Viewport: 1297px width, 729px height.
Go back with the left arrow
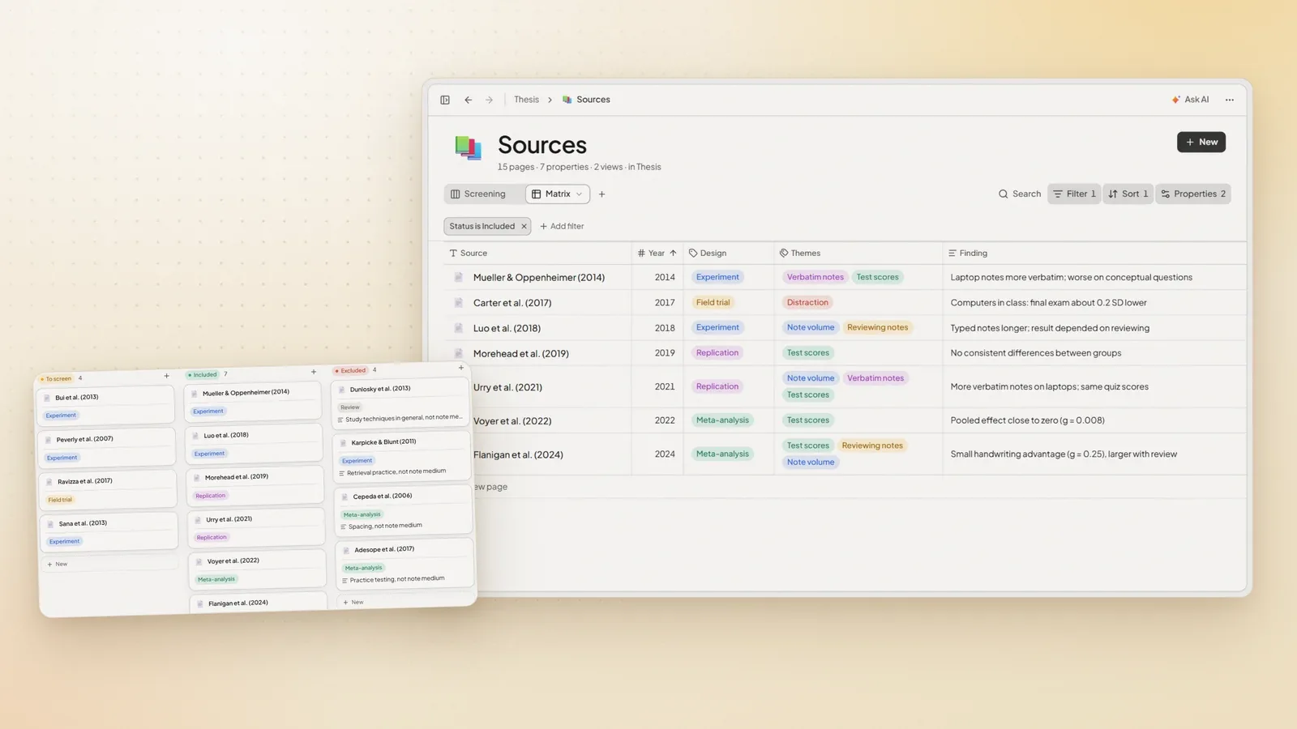click(468, 100)
